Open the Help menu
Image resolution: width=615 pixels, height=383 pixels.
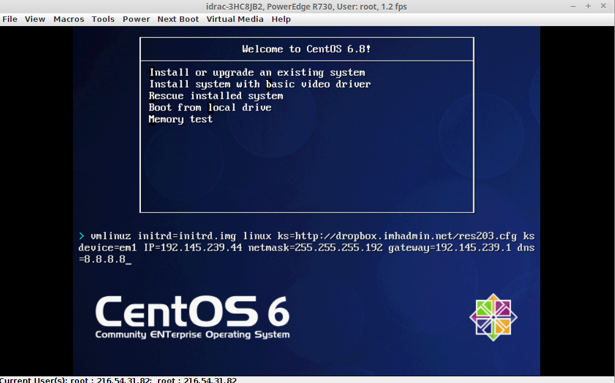pos(281,19)
